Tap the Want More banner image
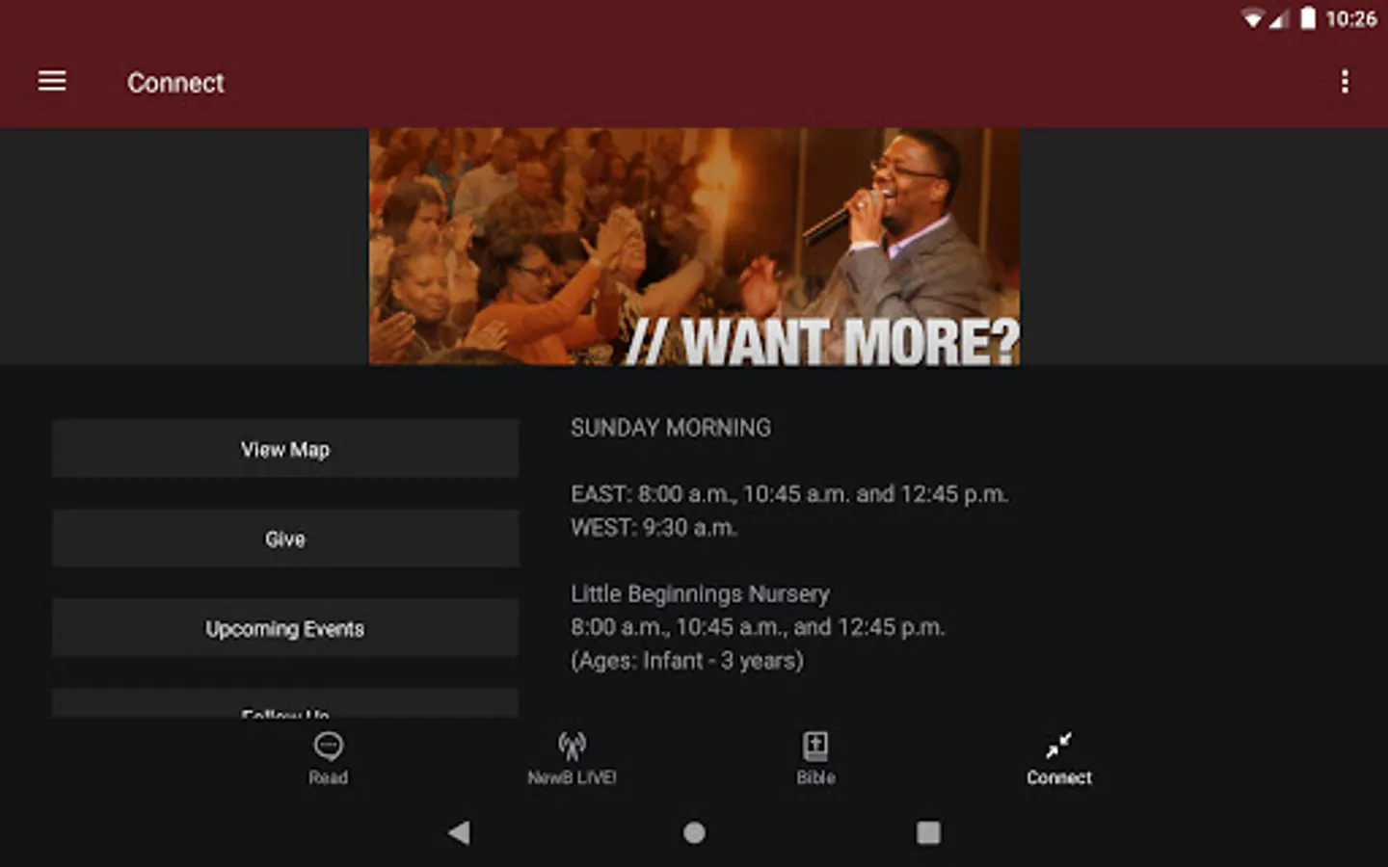Screen dimensions: 1388x867 (x=694, y=247)
